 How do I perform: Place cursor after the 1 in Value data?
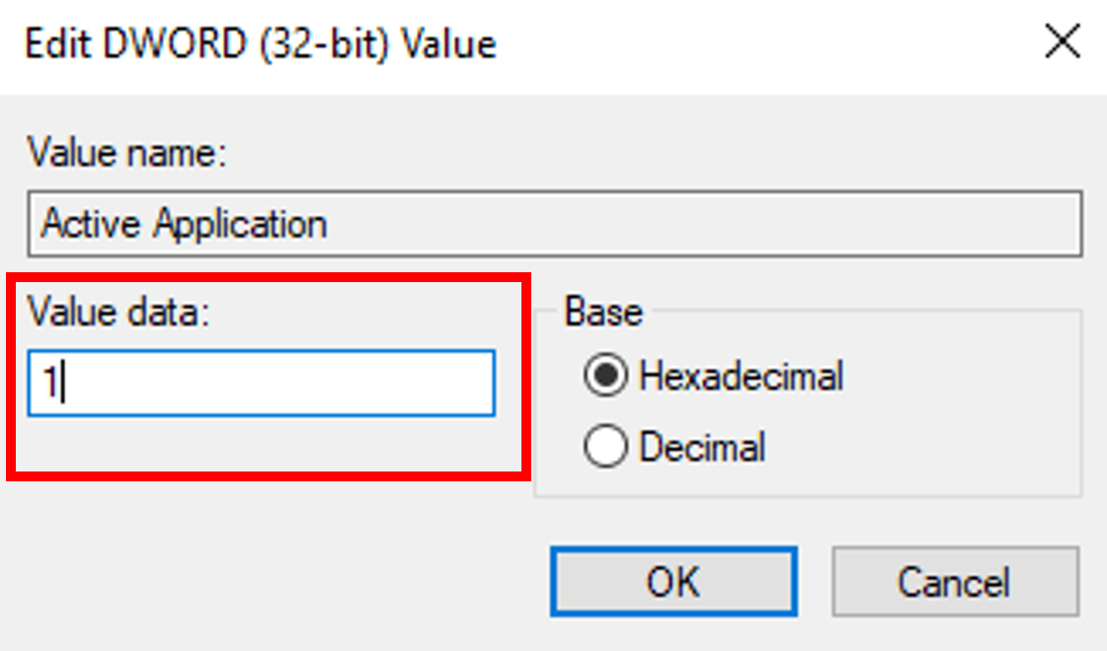point(61,385)
